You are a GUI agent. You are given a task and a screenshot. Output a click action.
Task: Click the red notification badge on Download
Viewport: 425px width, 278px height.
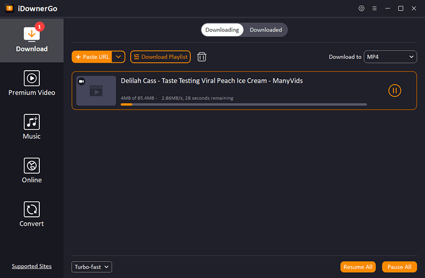tap(39, 27)
